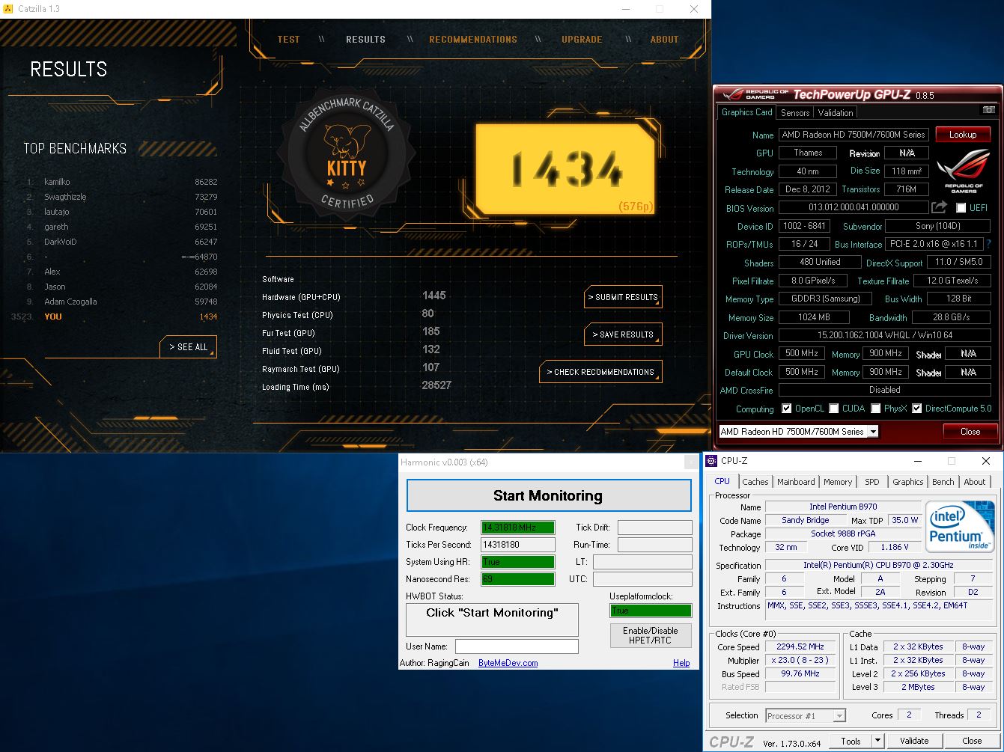
Task: Click the GPU name field in GPU-Z
Action: tap(854, 135)
